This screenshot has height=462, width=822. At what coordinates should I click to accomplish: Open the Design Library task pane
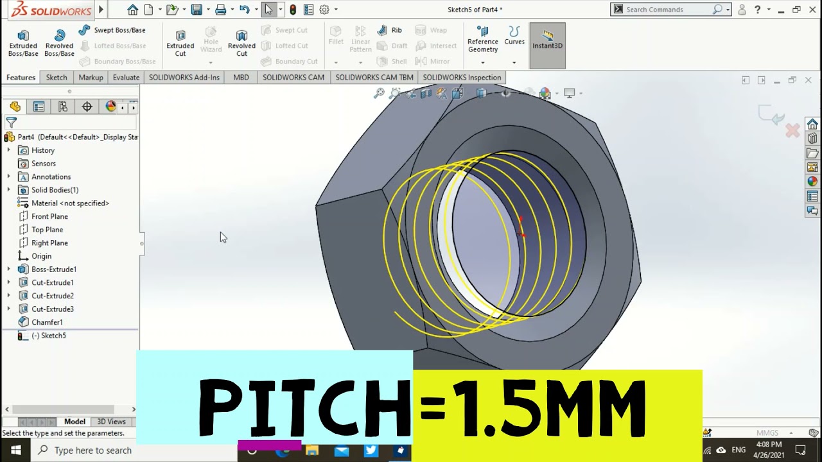click(x=812, y=139)
